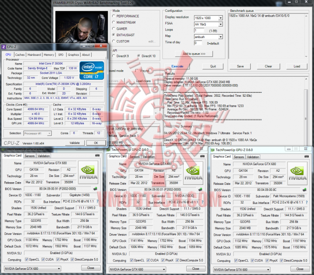The height and width of the screenshot is (275, 314).
Task: Load a benchmark queue
Action: [x=297, y=66]
